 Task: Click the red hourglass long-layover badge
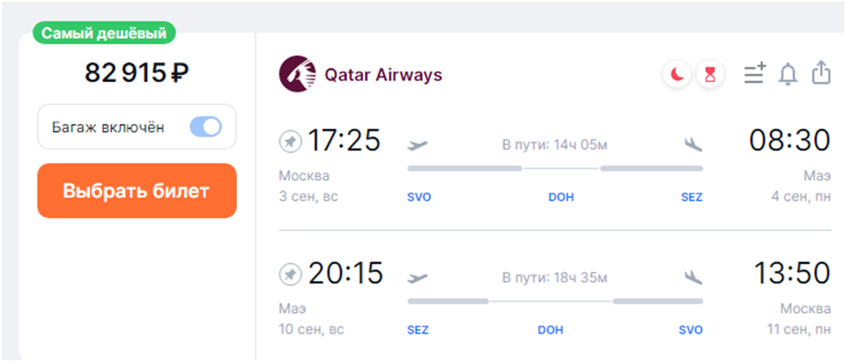pyautogui.click(x=710, y=75)
